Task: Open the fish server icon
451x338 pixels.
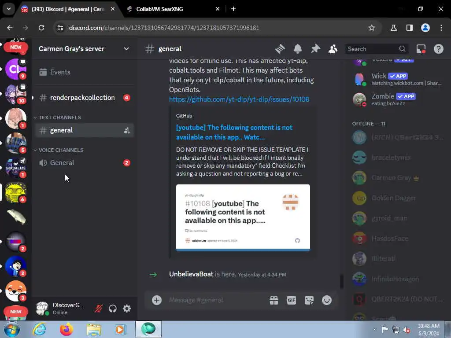Action: coord(16,217)
